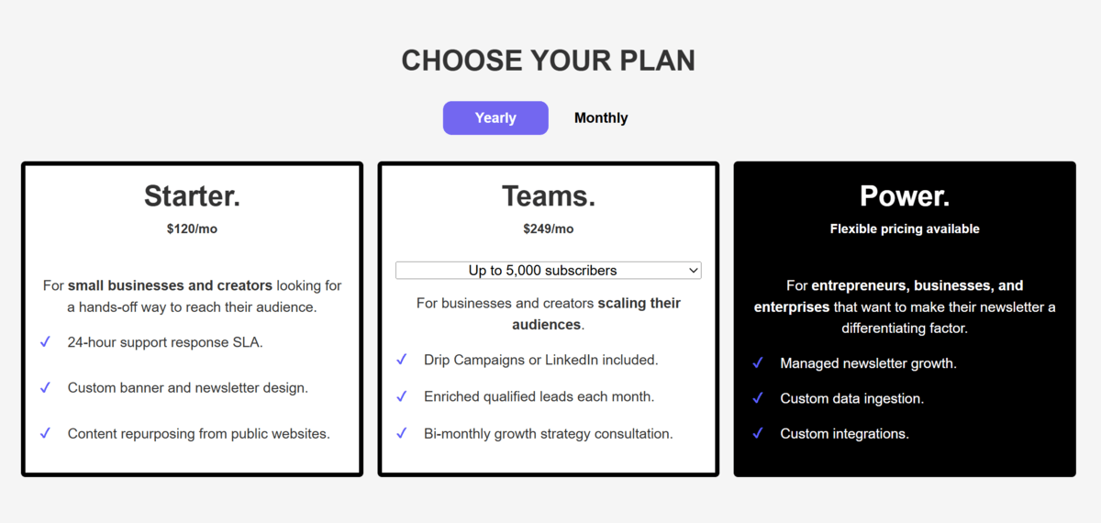This screenshot has width=1101, height=523.
Task: Click checkmark next to Drip Campaigns feature
Action: click(x=401, y=360)
